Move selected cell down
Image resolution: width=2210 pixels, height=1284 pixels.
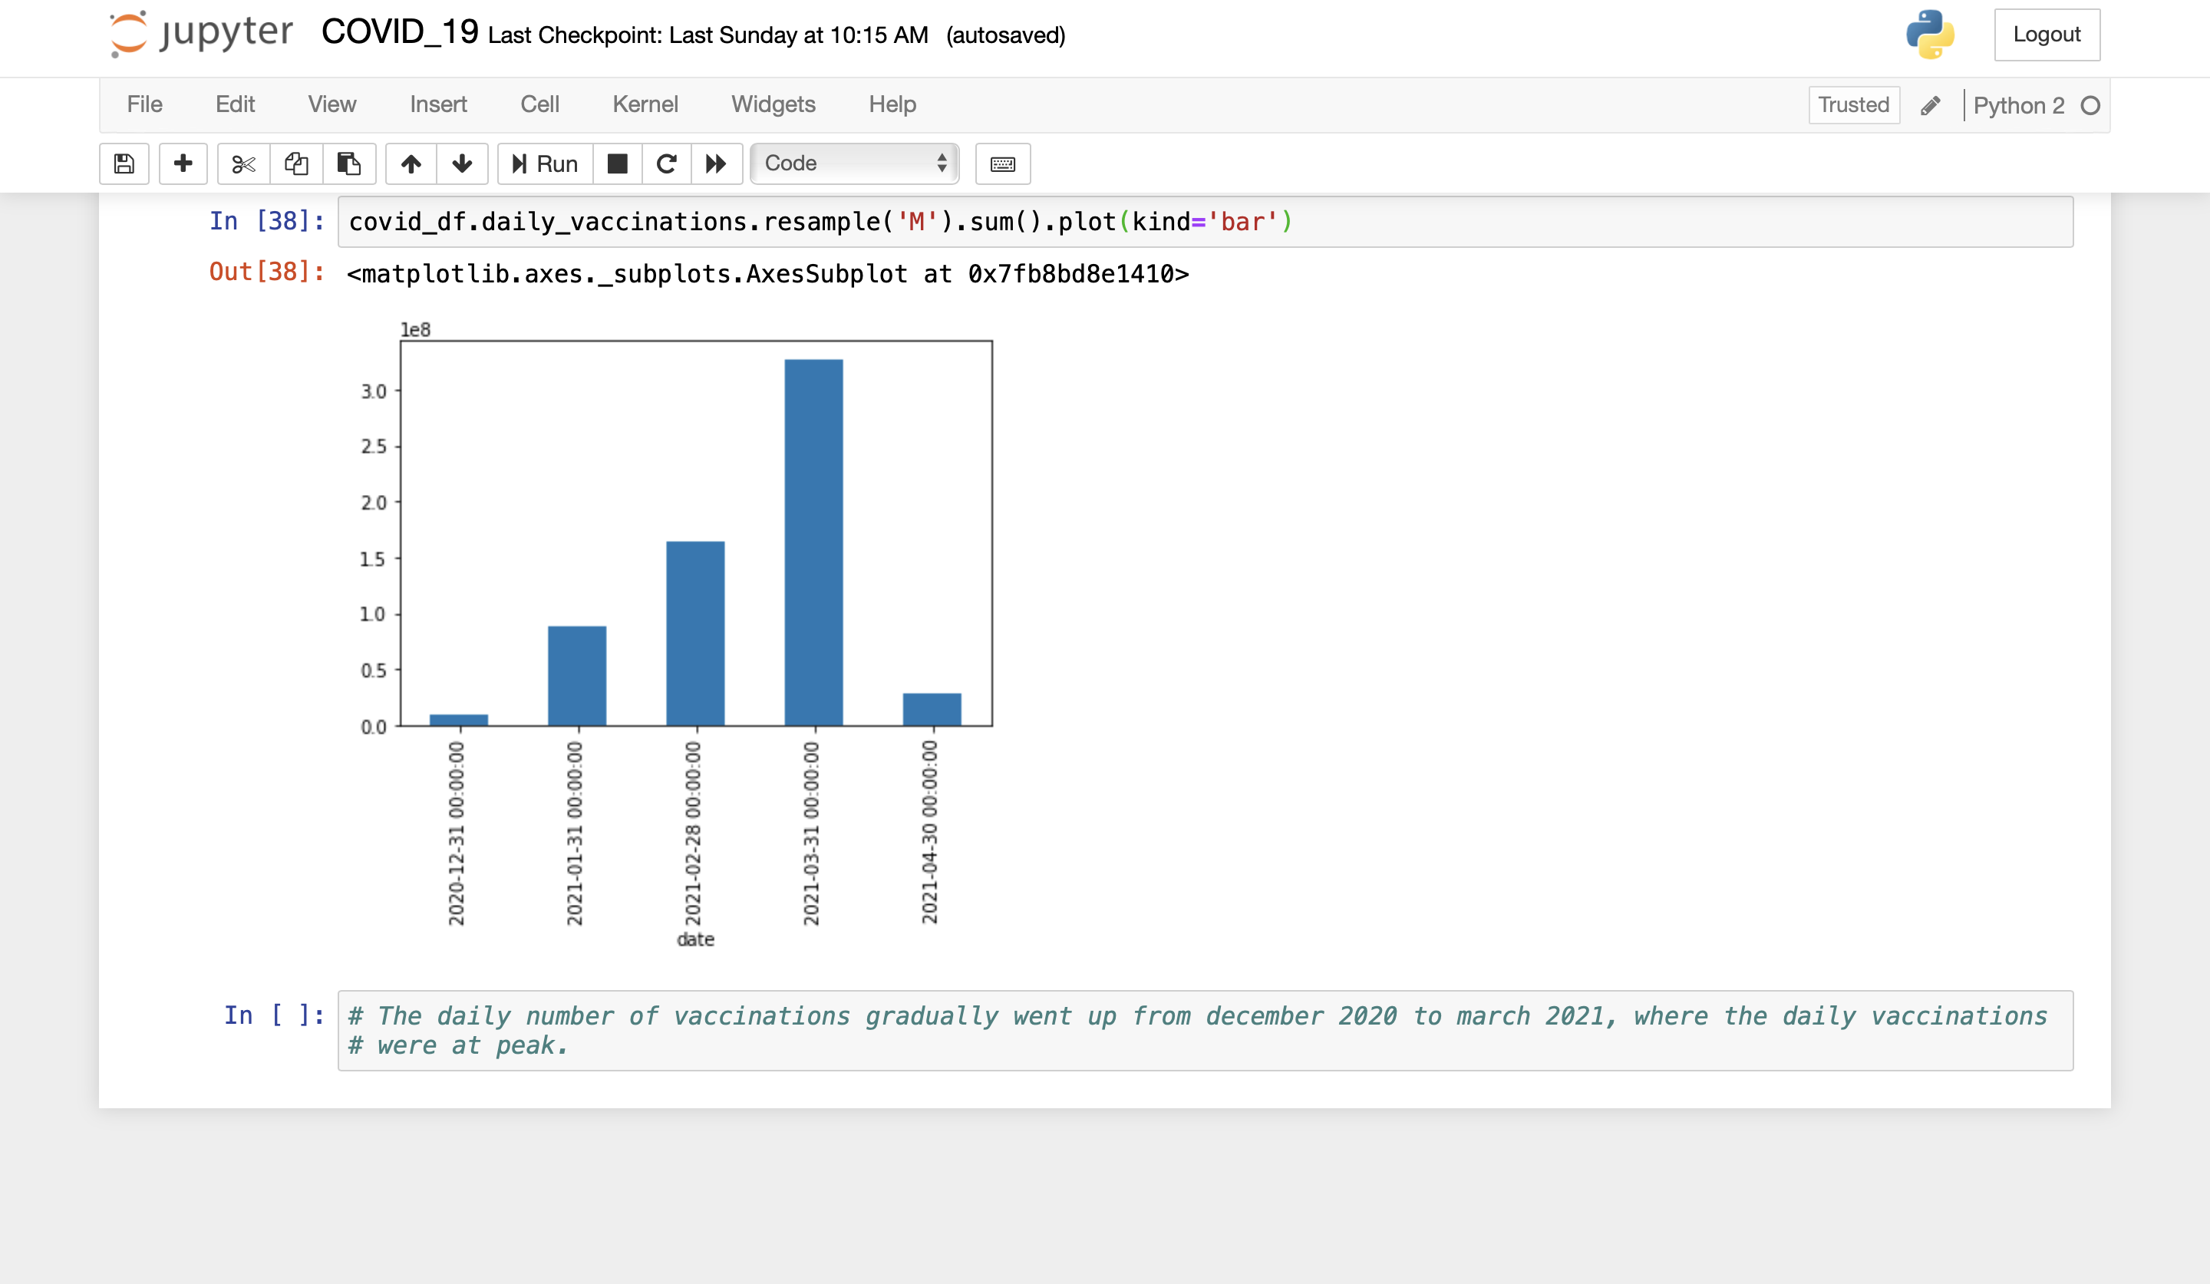point(462,164)
